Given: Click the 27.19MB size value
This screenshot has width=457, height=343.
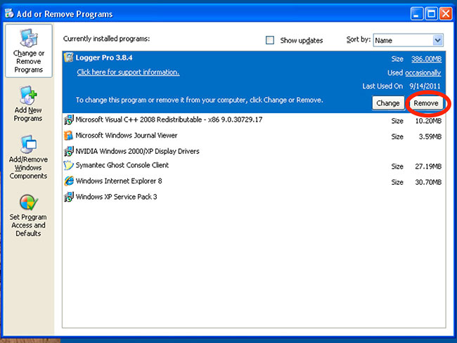Looking at the screenshot, I should [x=428, y=167].
